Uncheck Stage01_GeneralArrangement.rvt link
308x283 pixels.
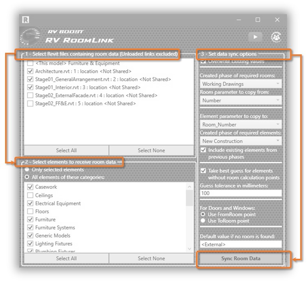point(30,79)
